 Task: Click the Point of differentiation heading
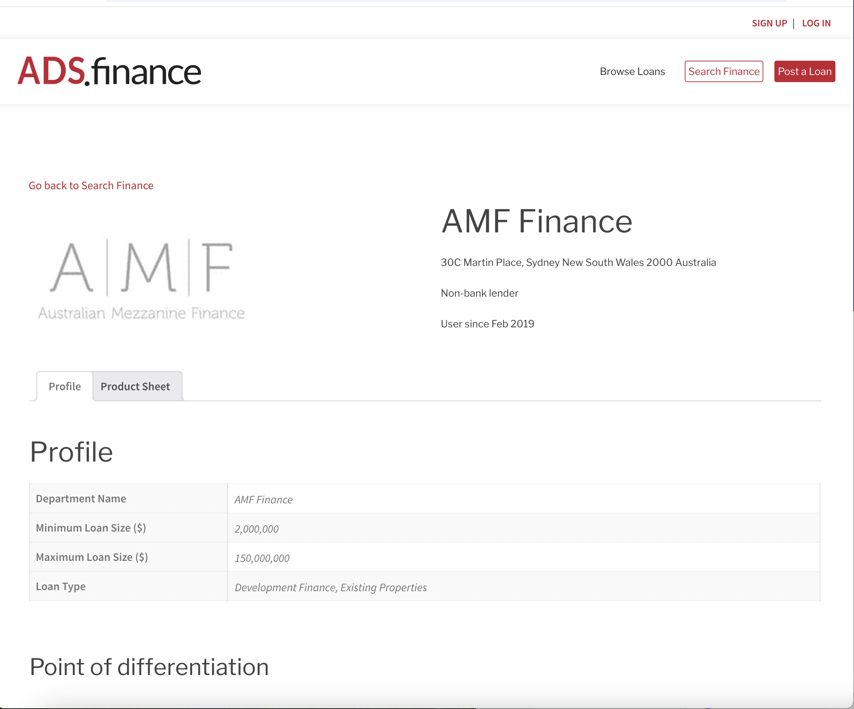149,667
